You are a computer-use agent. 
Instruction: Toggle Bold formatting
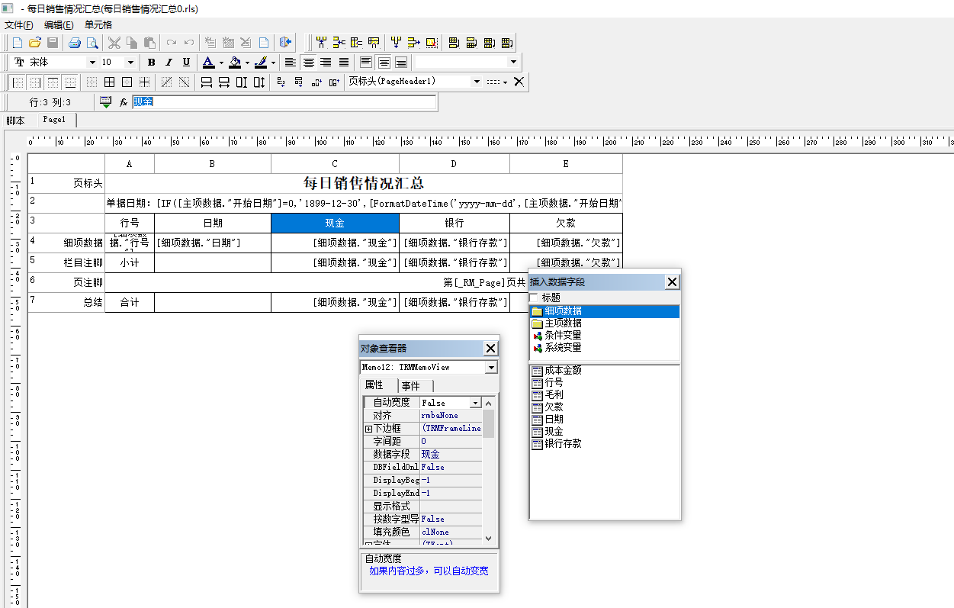click(x=151, y=63)
